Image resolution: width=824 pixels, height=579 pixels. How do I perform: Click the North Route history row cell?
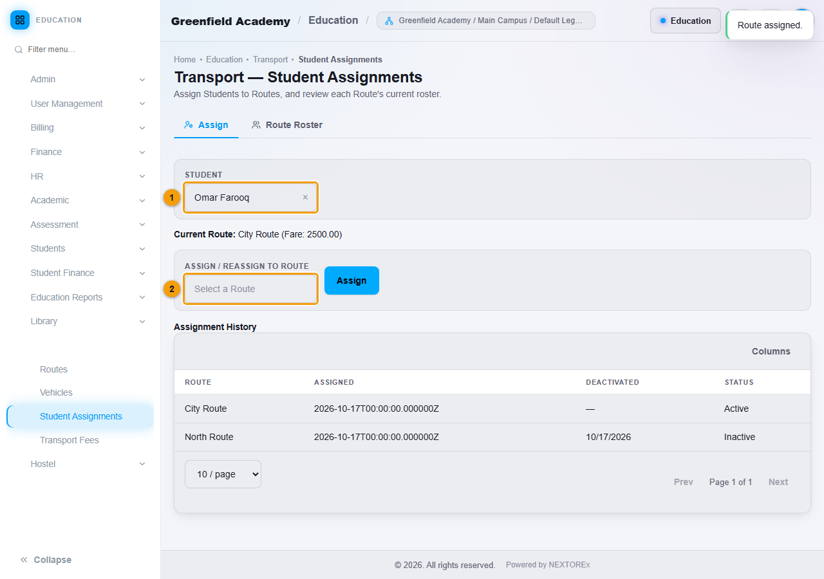209,437
